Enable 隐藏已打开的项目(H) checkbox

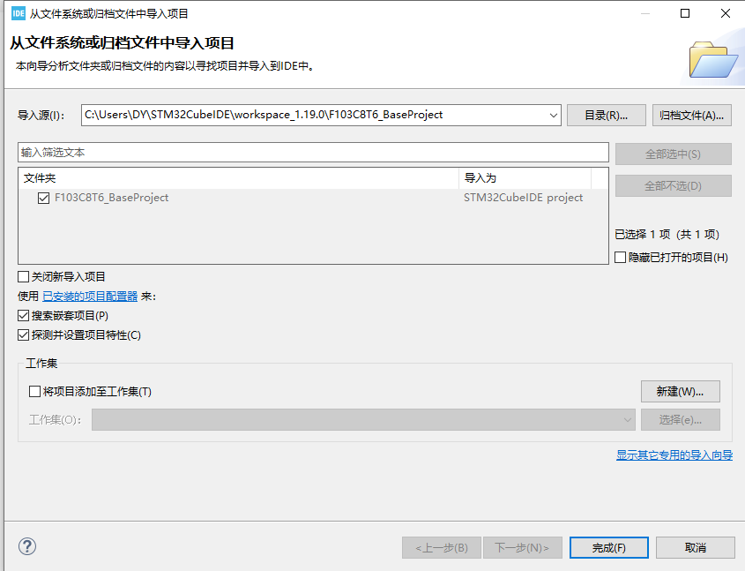click(x=620, y=257)
